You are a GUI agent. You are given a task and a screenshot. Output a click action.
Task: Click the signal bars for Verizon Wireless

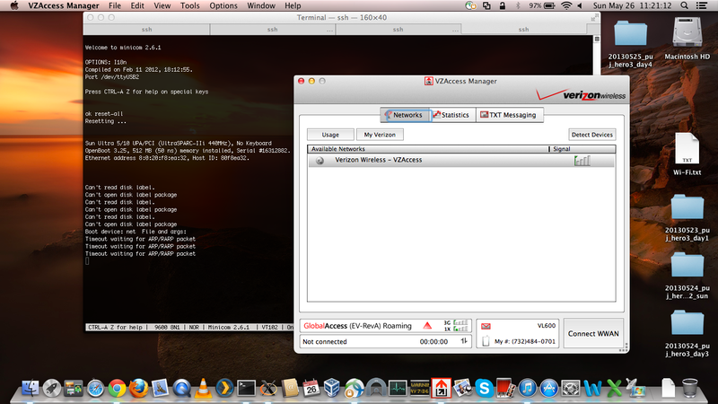point(582,160)
